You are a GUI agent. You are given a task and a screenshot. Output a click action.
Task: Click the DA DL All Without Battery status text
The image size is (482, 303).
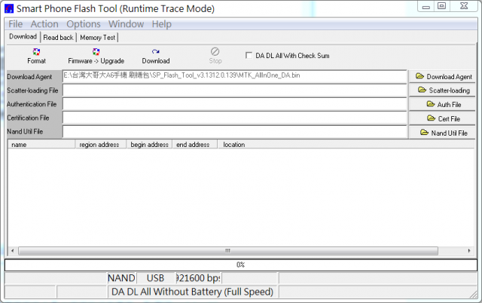click(193, 292)
